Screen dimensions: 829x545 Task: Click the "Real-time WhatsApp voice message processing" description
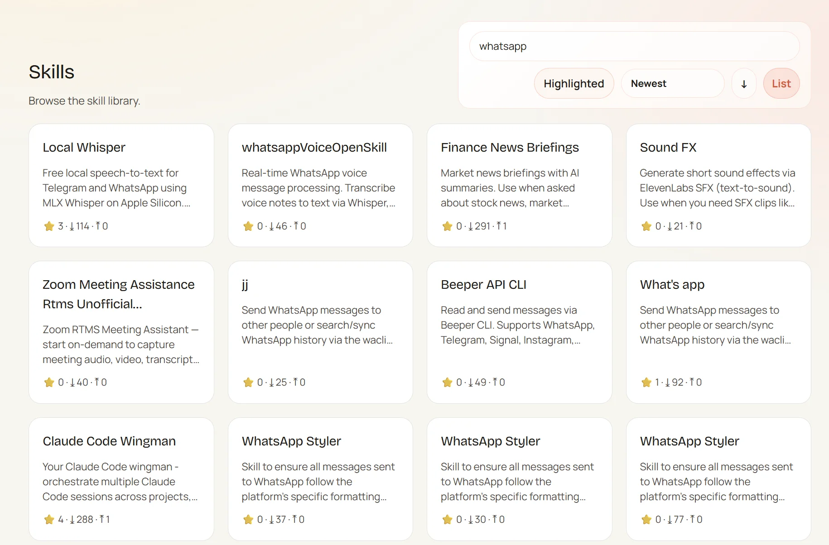tap(318, 188)
